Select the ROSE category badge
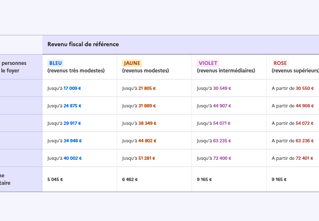Viewport: 319px width, 221px height. pyautogui.click(x=280, y=63)
